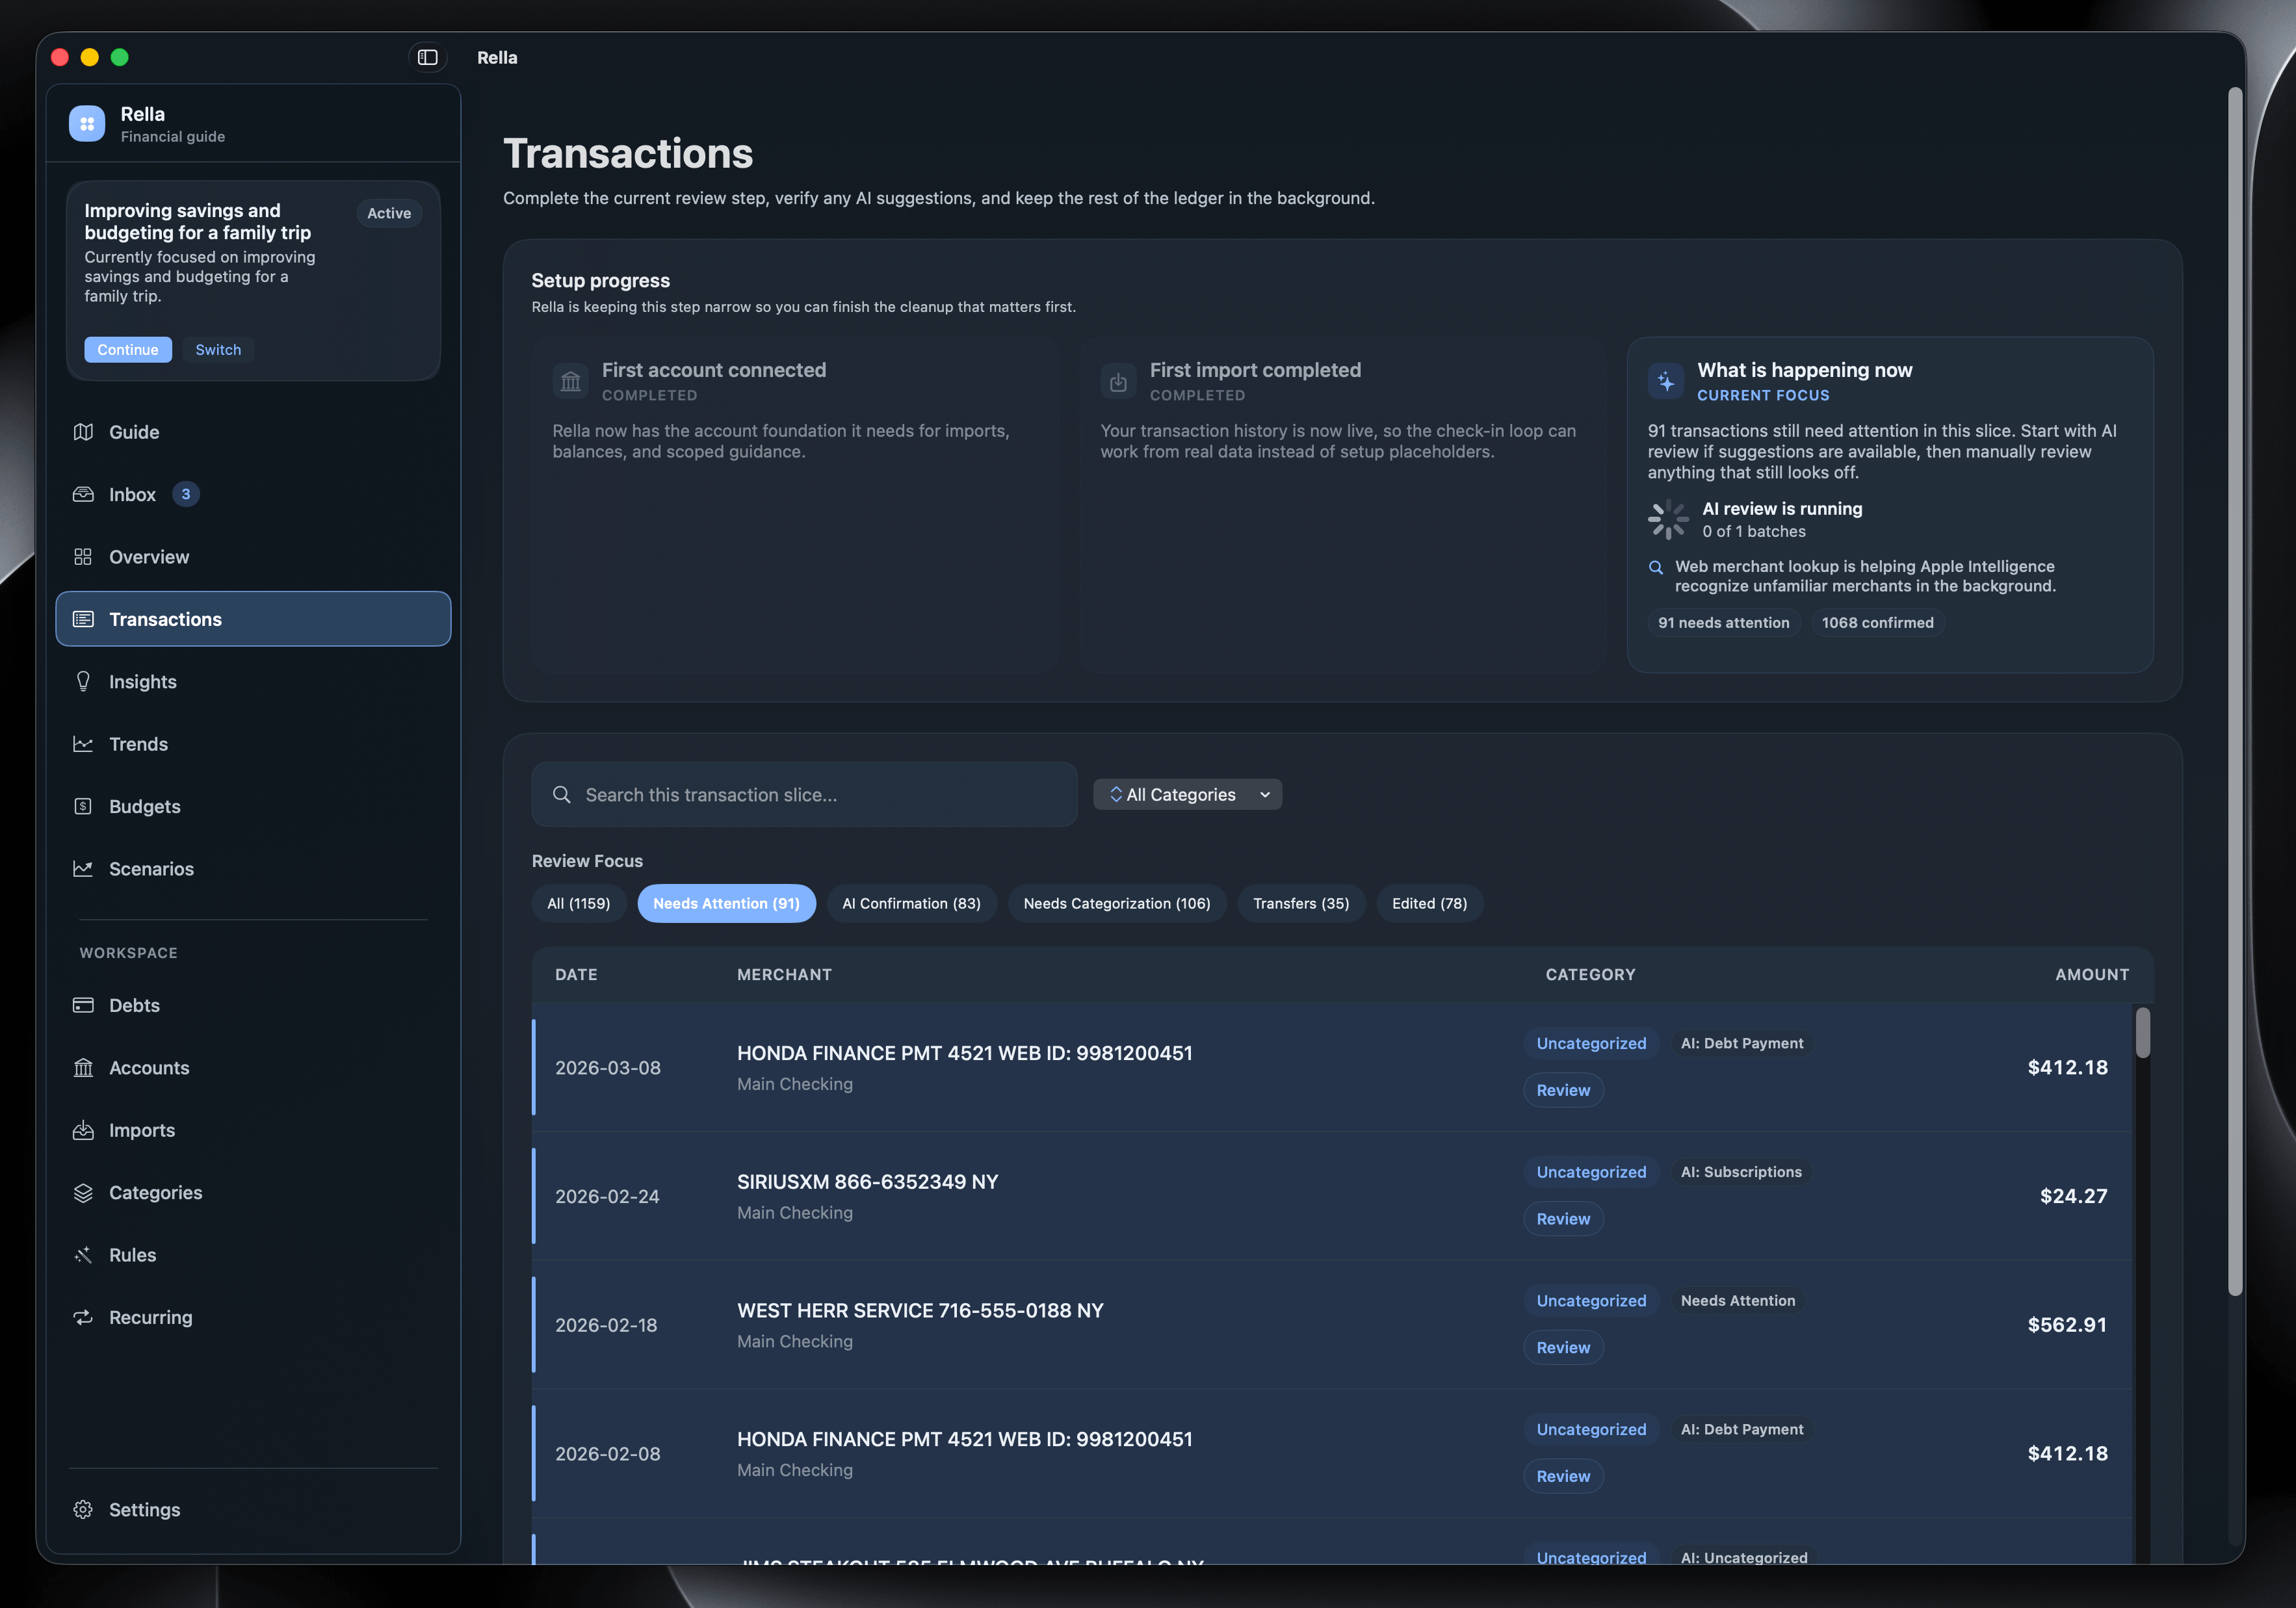
Task: Click the AMOUNT column header
Action: 2092,974
